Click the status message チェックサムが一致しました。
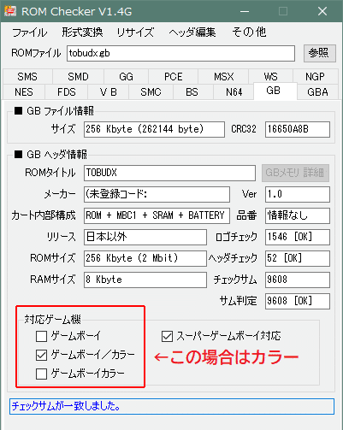 tap(66, 406)
